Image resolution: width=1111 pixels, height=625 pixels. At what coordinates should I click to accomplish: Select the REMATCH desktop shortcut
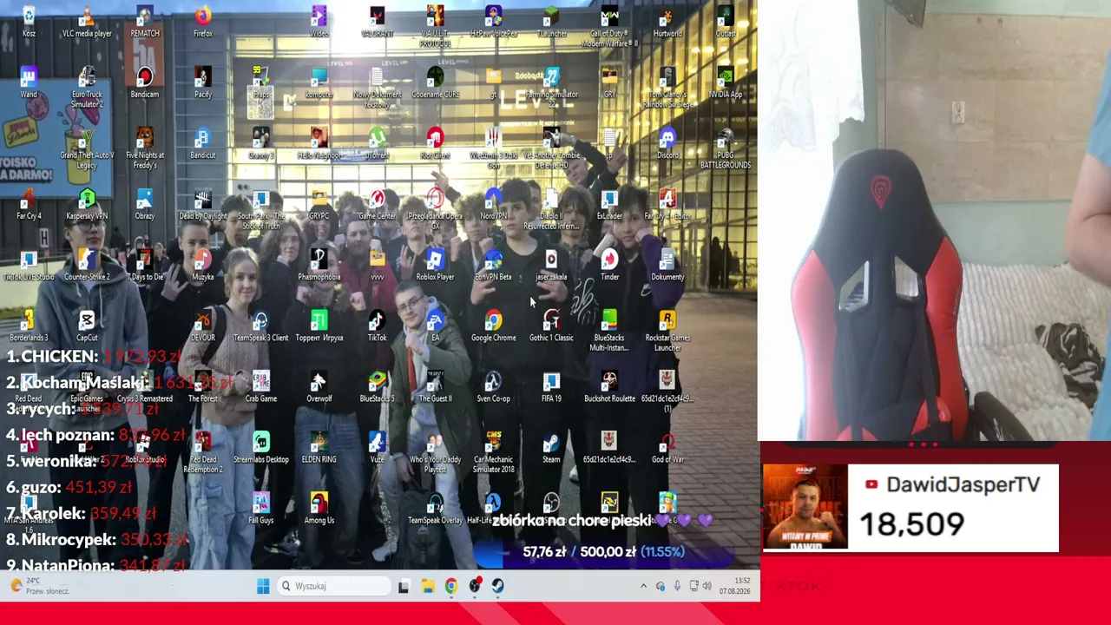145,23
